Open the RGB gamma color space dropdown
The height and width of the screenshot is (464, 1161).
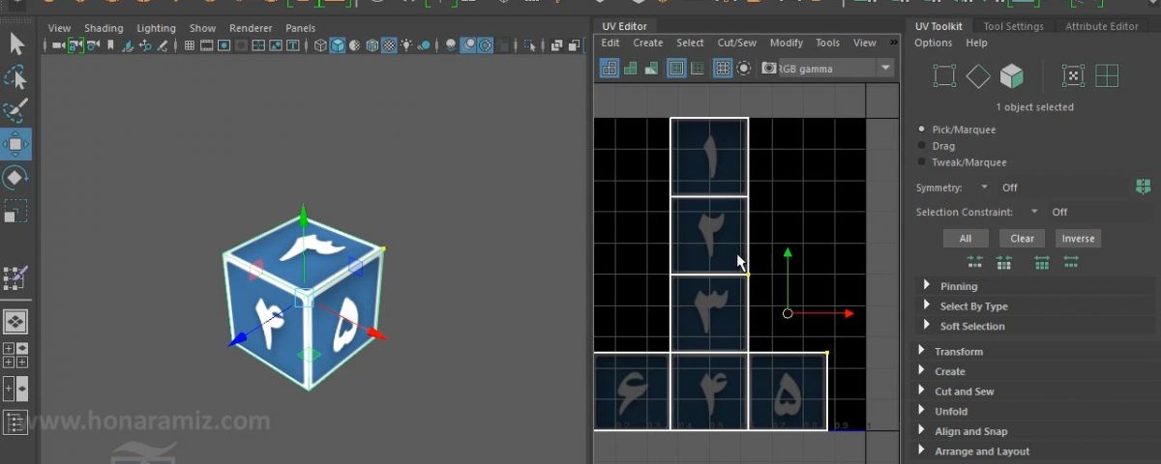(x=884, y=69)
